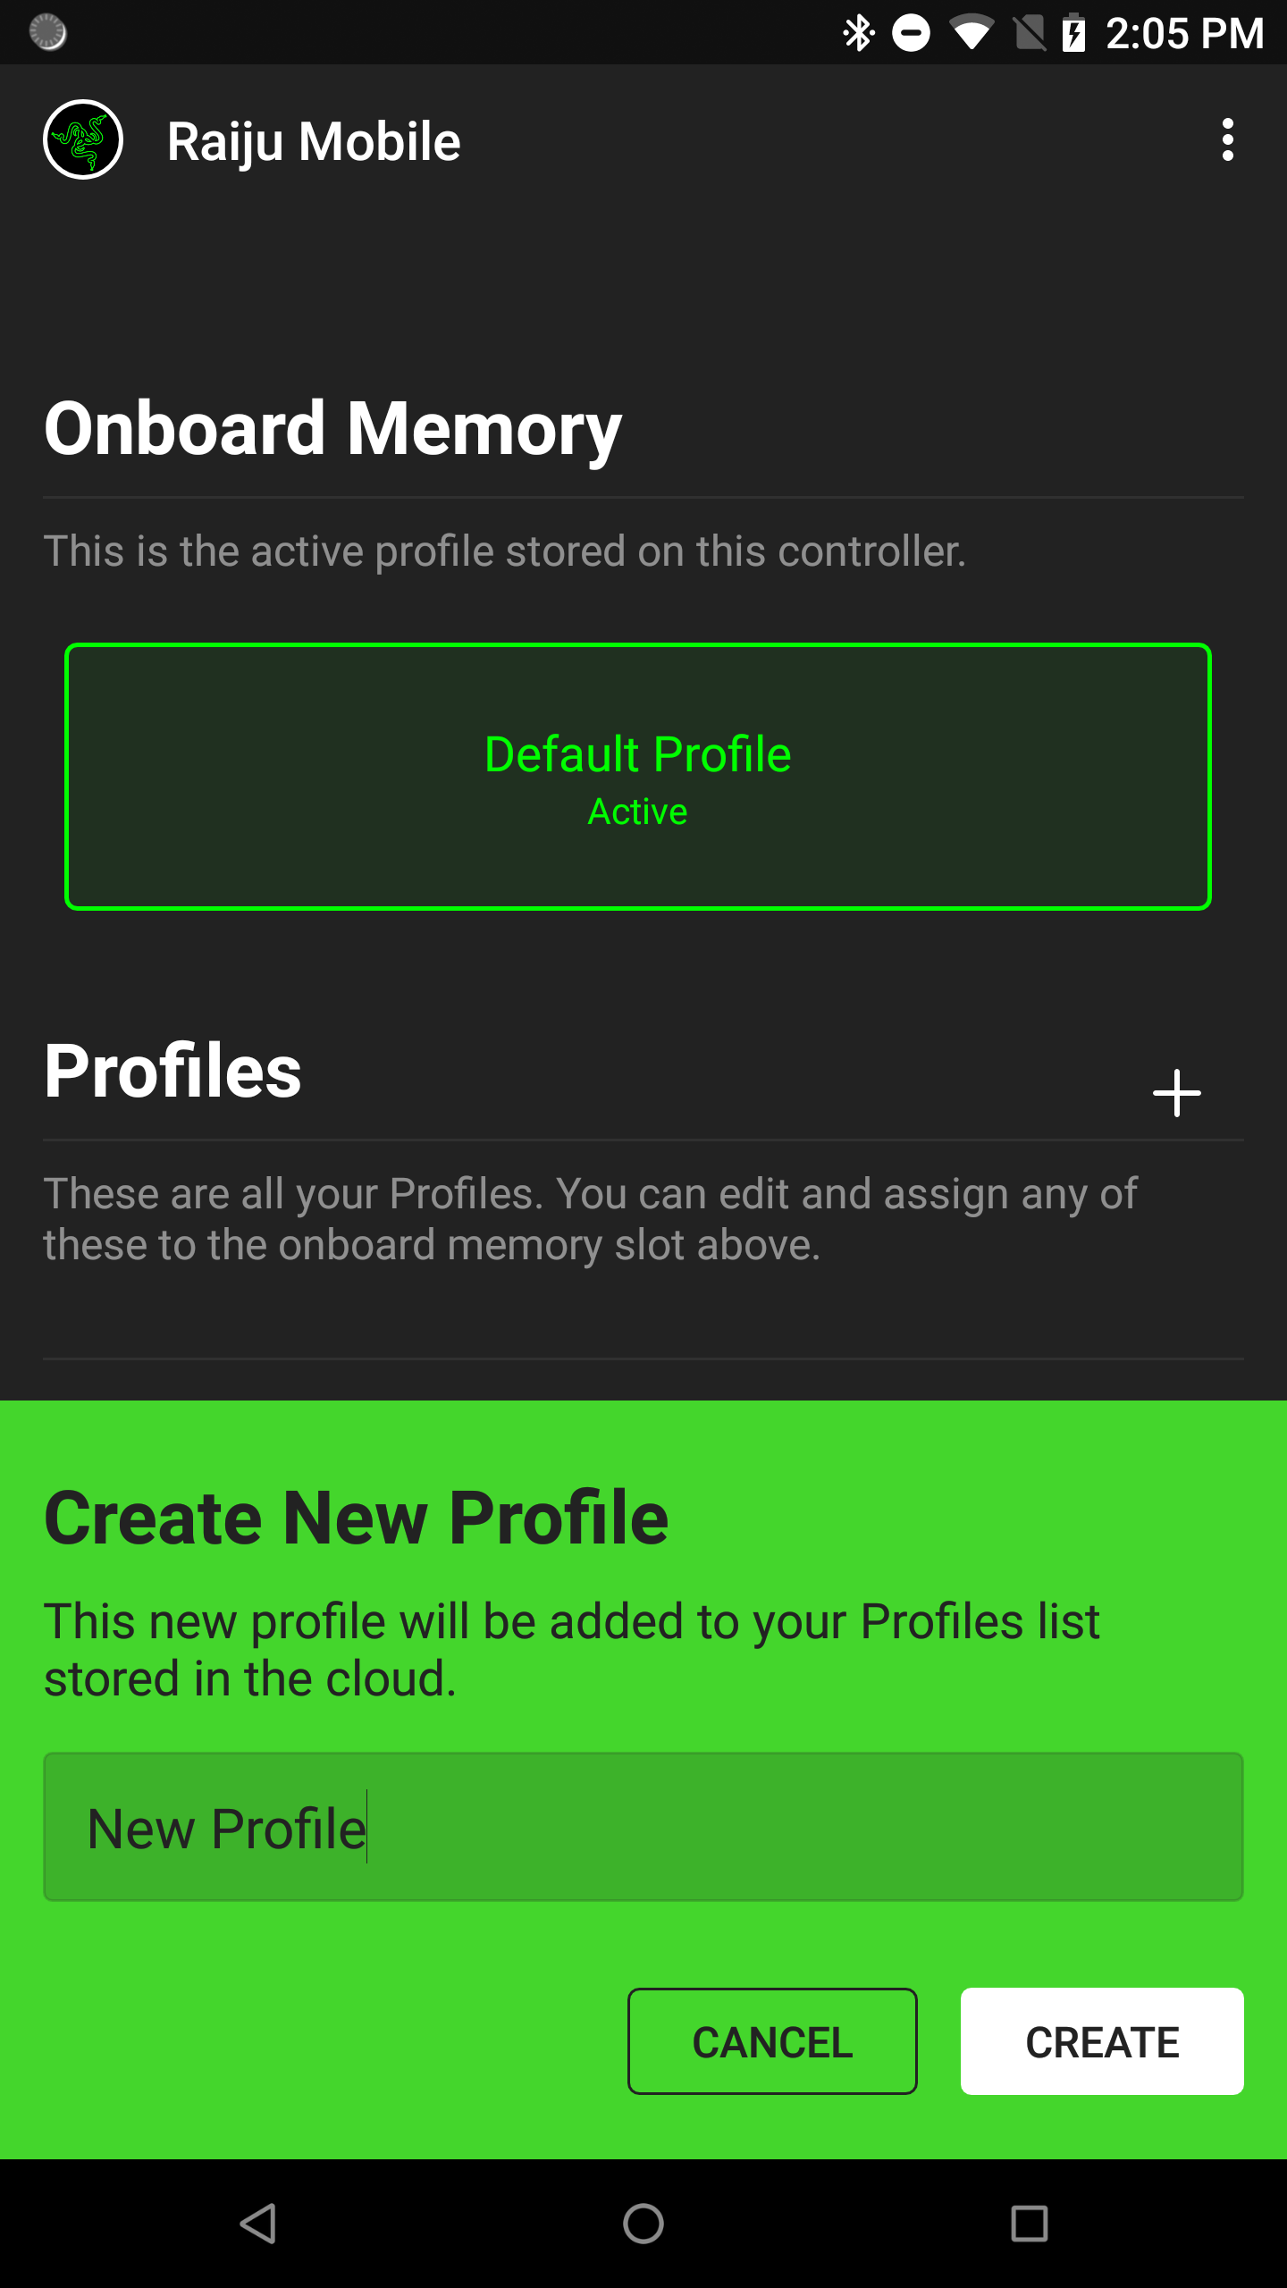Open recent apps square button
The image size is (1287, 2288).
tap(1029, 2223)
